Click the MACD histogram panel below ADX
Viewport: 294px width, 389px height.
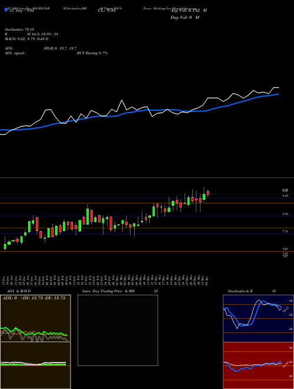35,365
